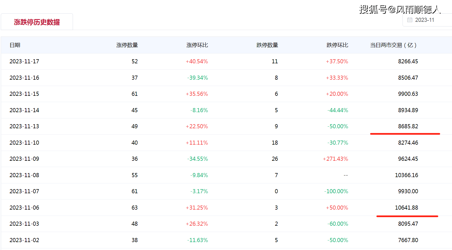Click the 涨停环比 column header
Image resolution: width=452 pixels, height=250 pixels.
pyautogui.click(x=197, y=45)
